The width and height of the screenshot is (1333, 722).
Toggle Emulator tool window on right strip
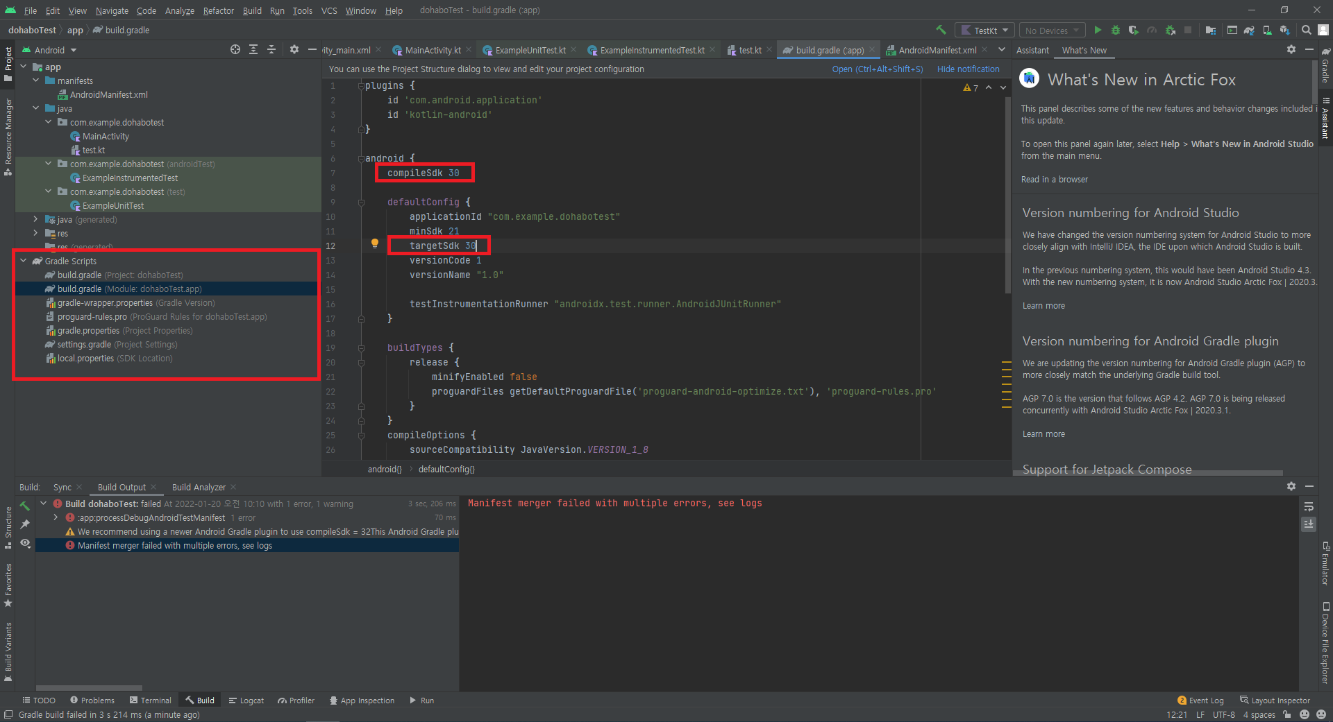pyautogui.click(x=1325, y=562)
